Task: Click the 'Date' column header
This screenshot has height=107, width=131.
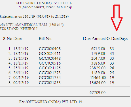Action: (x=17, y=39)
